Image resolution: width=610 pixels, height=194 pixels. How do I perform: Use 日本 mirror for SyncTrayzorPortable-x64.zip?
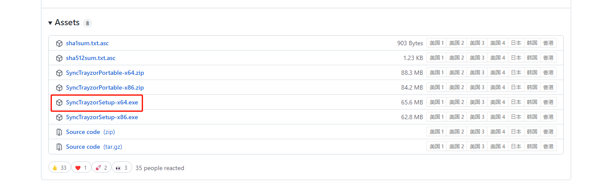(516, 73)
